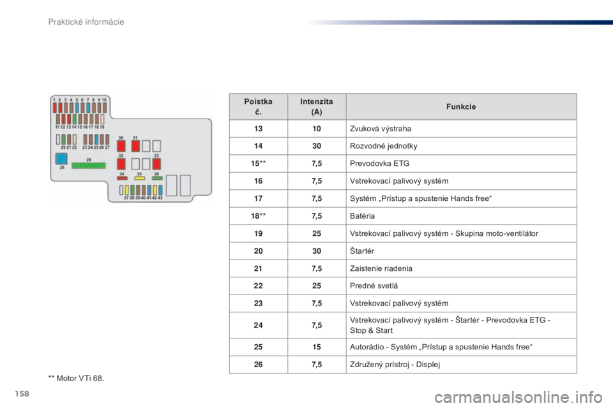This screenshot has height=408, width=613.
Task: Click the long green fuse 29 strip
Action: tap(89, 166)
